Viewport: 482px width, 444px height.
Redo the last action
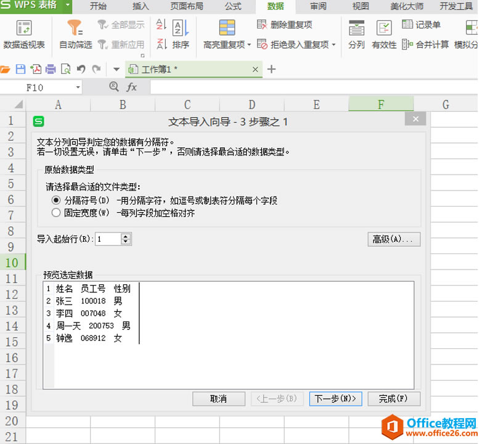click(x=97, y=69)
